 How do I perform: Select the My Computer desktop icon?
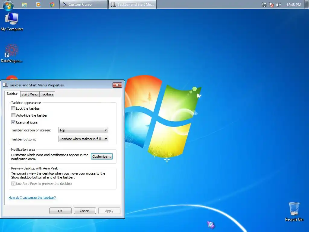[12, 22]
